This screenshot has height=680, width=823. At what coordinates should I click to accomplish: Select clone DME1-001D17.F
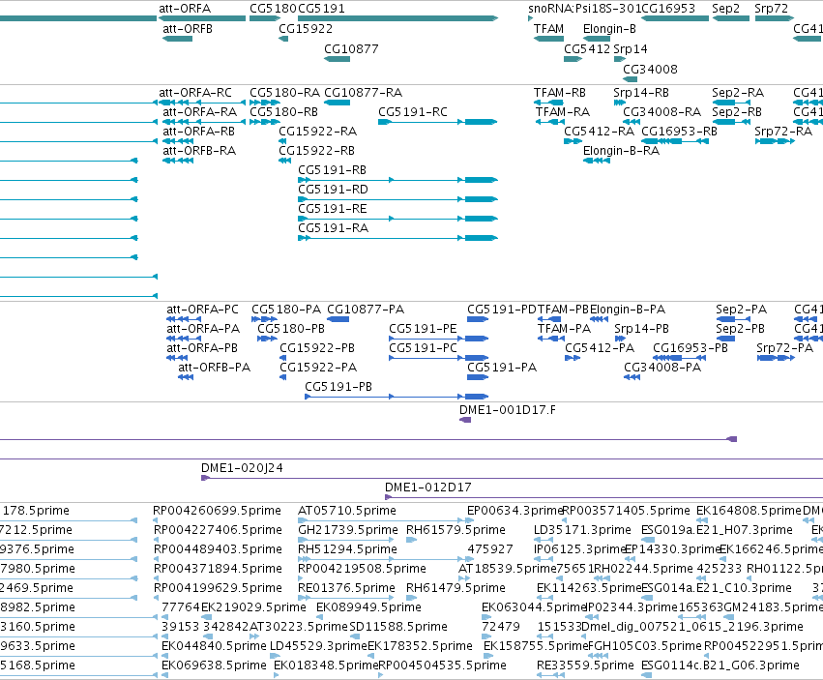point(507,410)
